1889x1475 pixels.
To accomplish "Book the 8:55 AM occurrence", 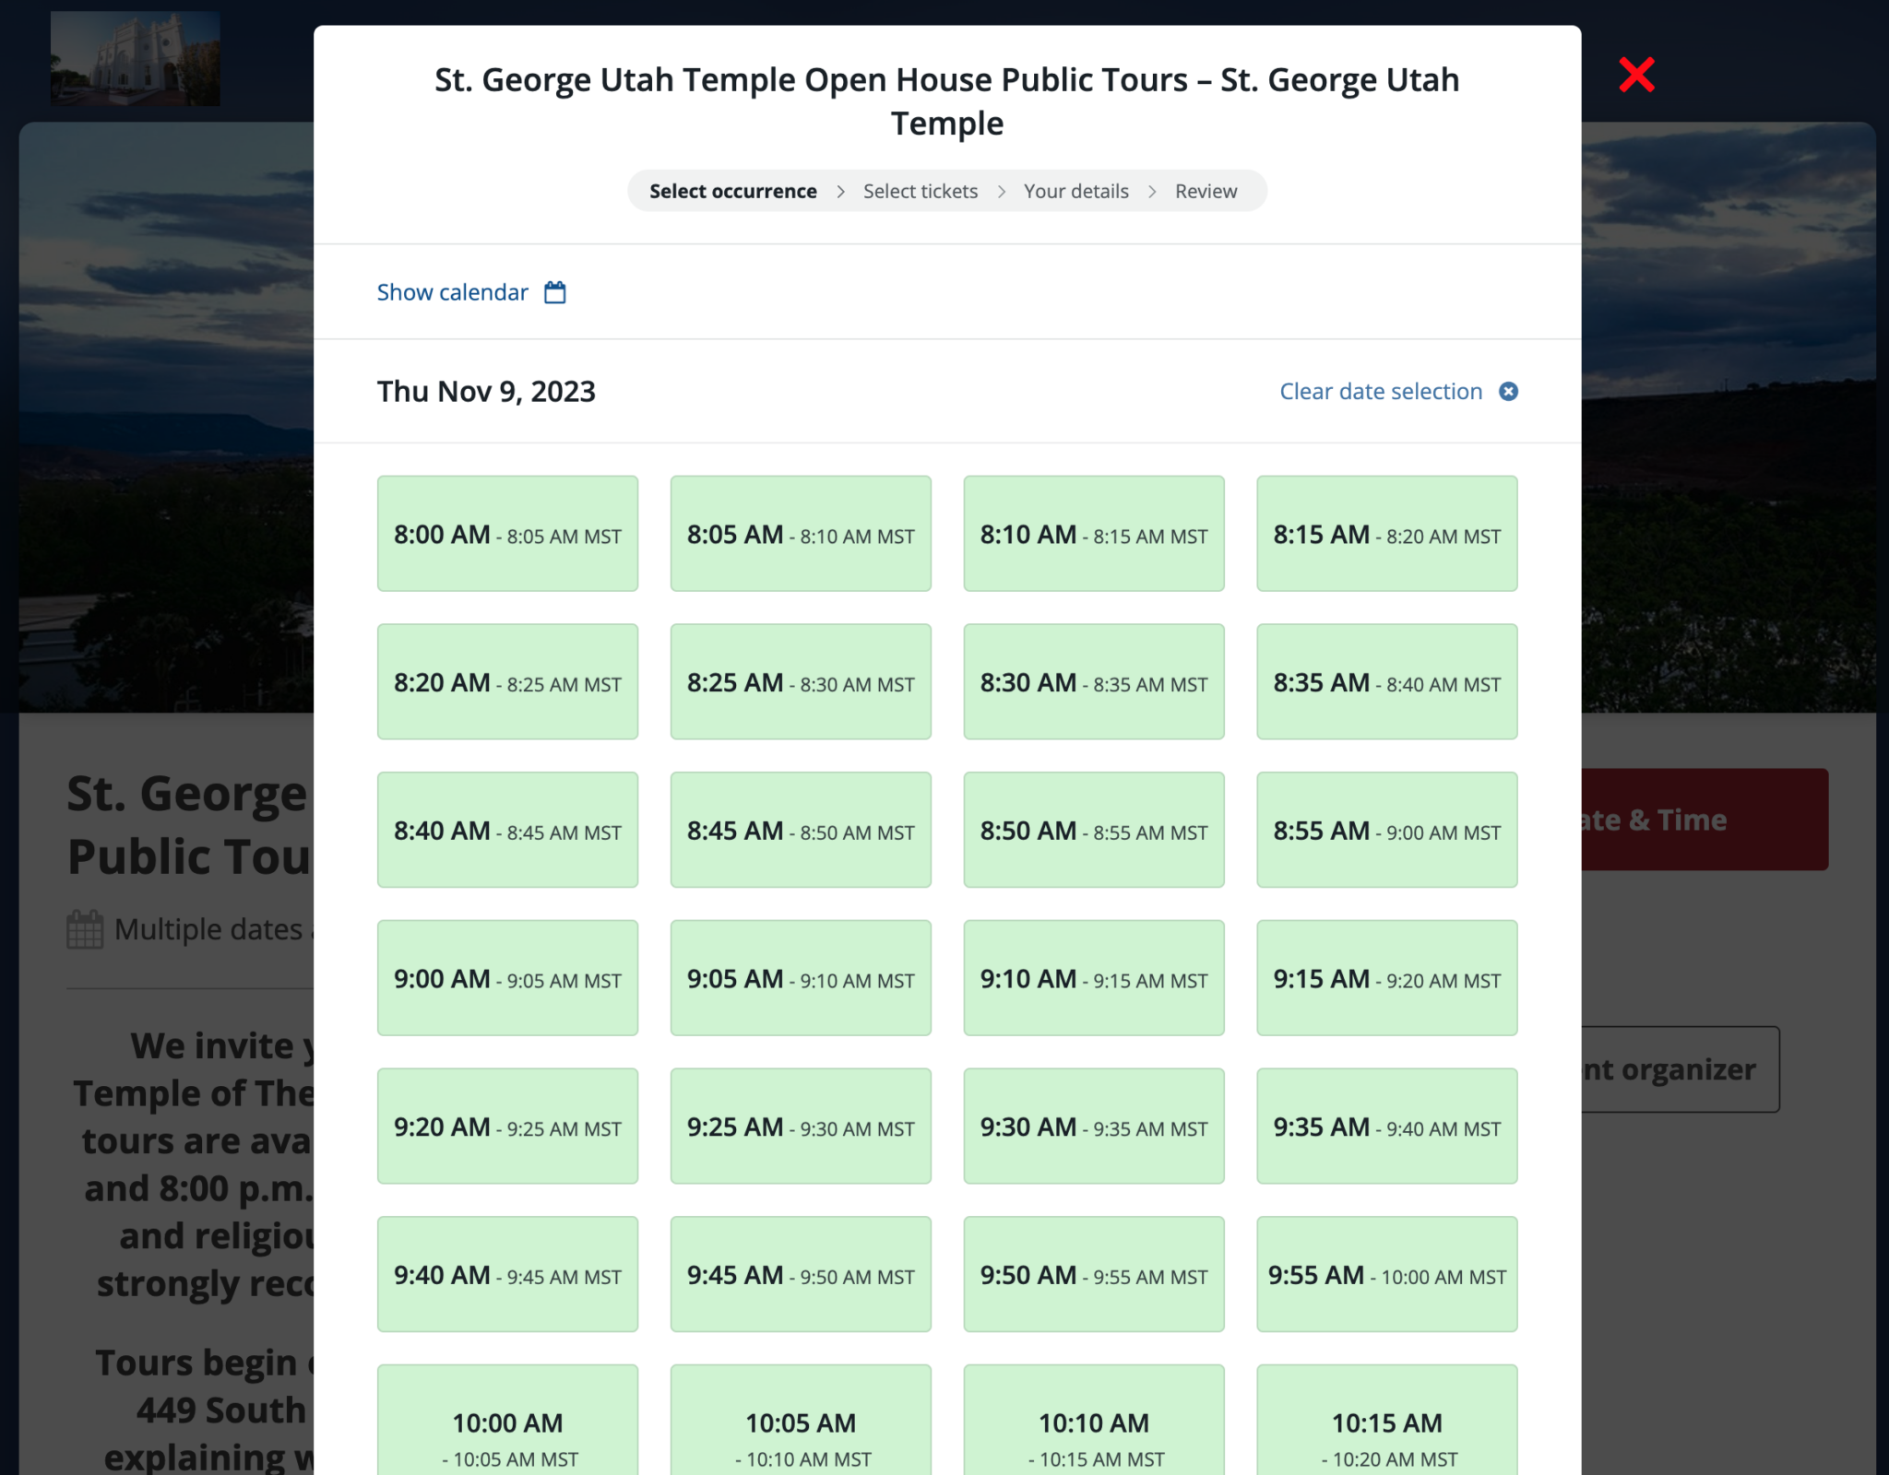I will coord(1387,830).
